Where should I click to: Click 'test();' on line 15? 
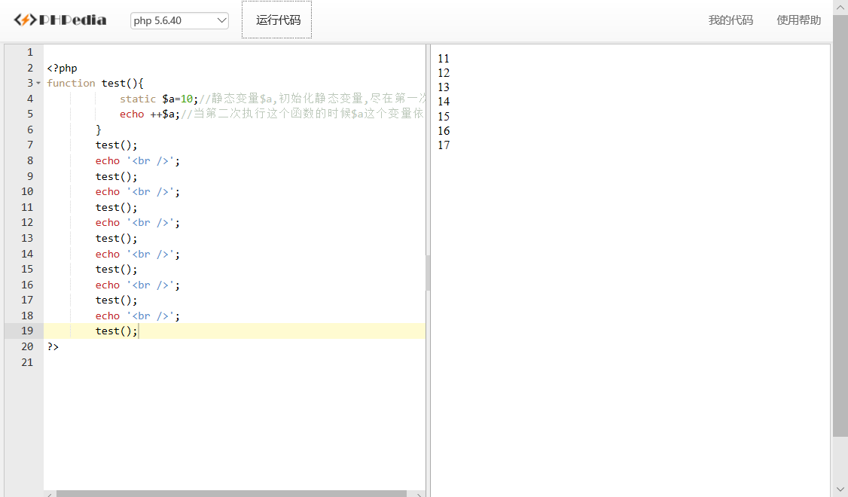pos(116,269)
